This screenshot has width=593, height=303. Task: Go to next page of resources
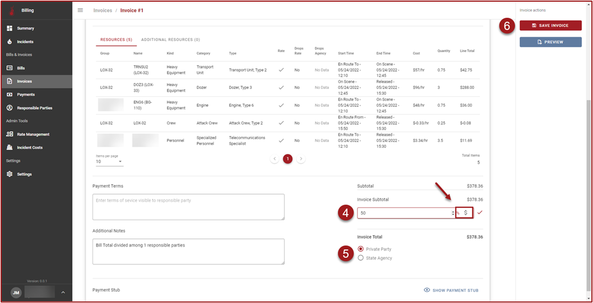point(301,159)
